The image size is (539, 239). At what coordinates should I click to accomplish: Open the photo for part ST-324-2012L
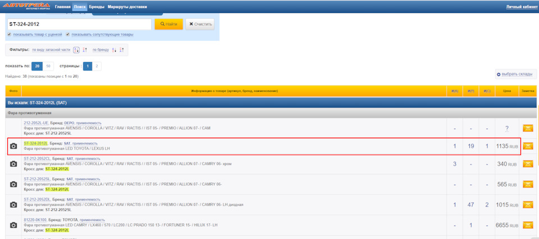(13, 147)
